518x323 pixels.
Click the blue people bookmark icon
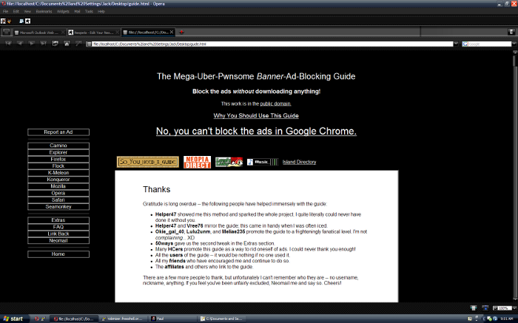pos(21,21)
